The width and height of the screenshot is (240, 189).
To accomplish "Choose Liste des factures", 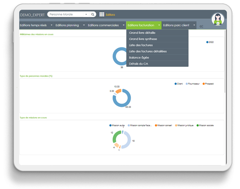I will [x=157, y=45].
